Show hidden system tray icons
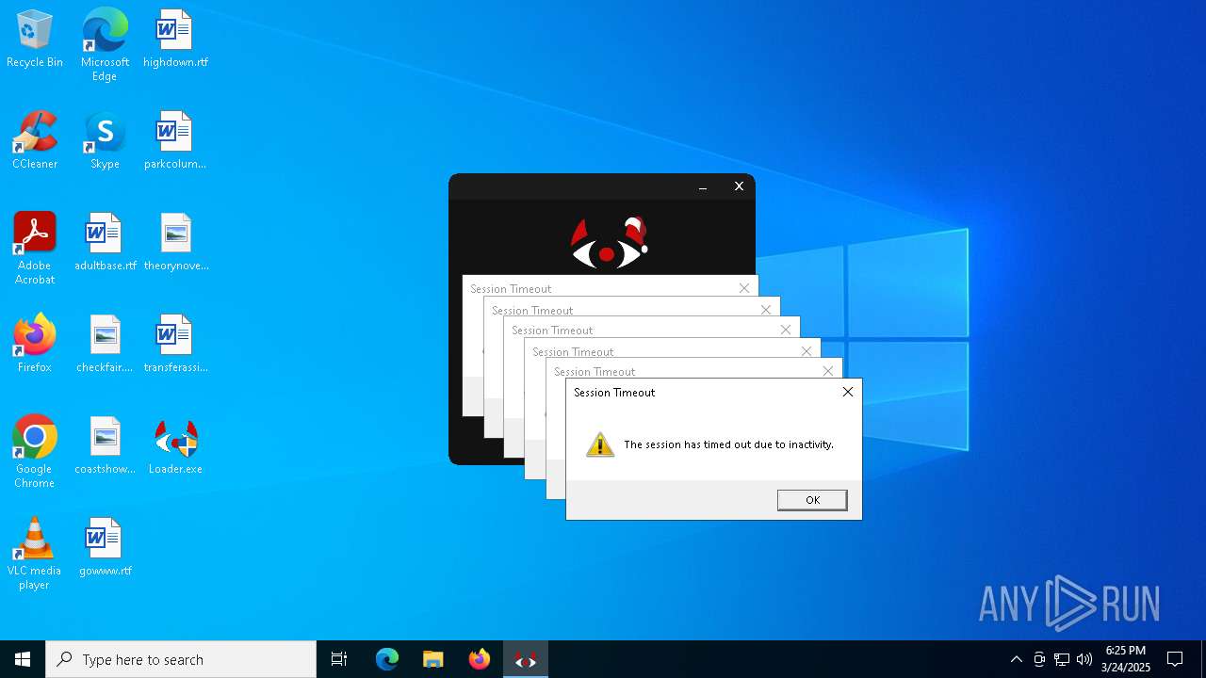This screenshot has width=1206, height=678. click(1016, 659)
